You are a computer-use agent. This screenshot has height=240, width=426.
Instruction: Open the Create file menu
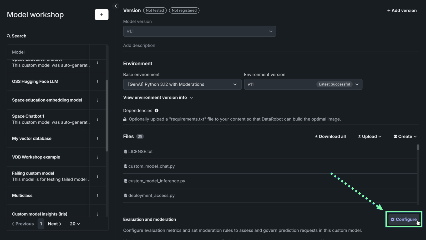pos(405,137)
